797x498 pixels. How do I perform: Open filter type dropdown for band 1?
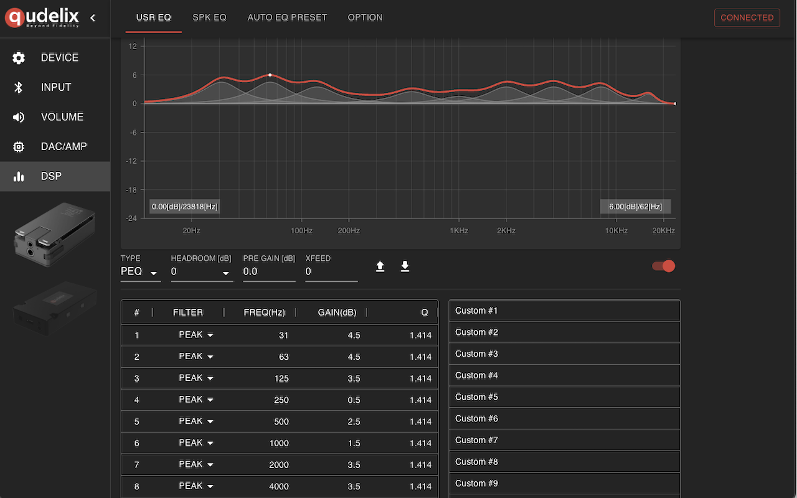point(196,335)
